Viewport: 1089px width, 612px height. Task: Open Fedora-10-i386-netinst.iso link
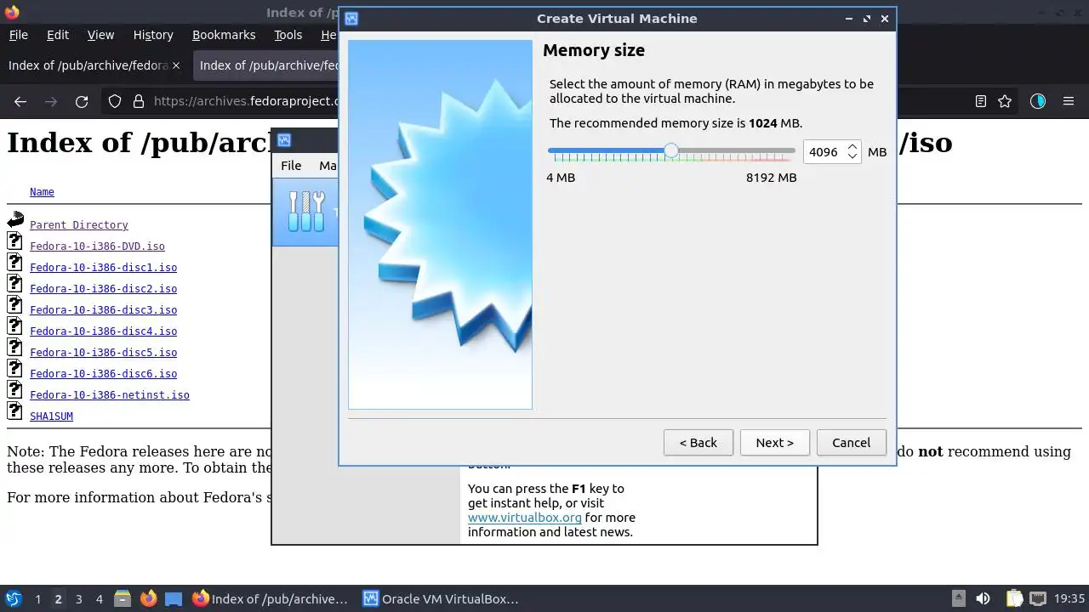(110, 395)
